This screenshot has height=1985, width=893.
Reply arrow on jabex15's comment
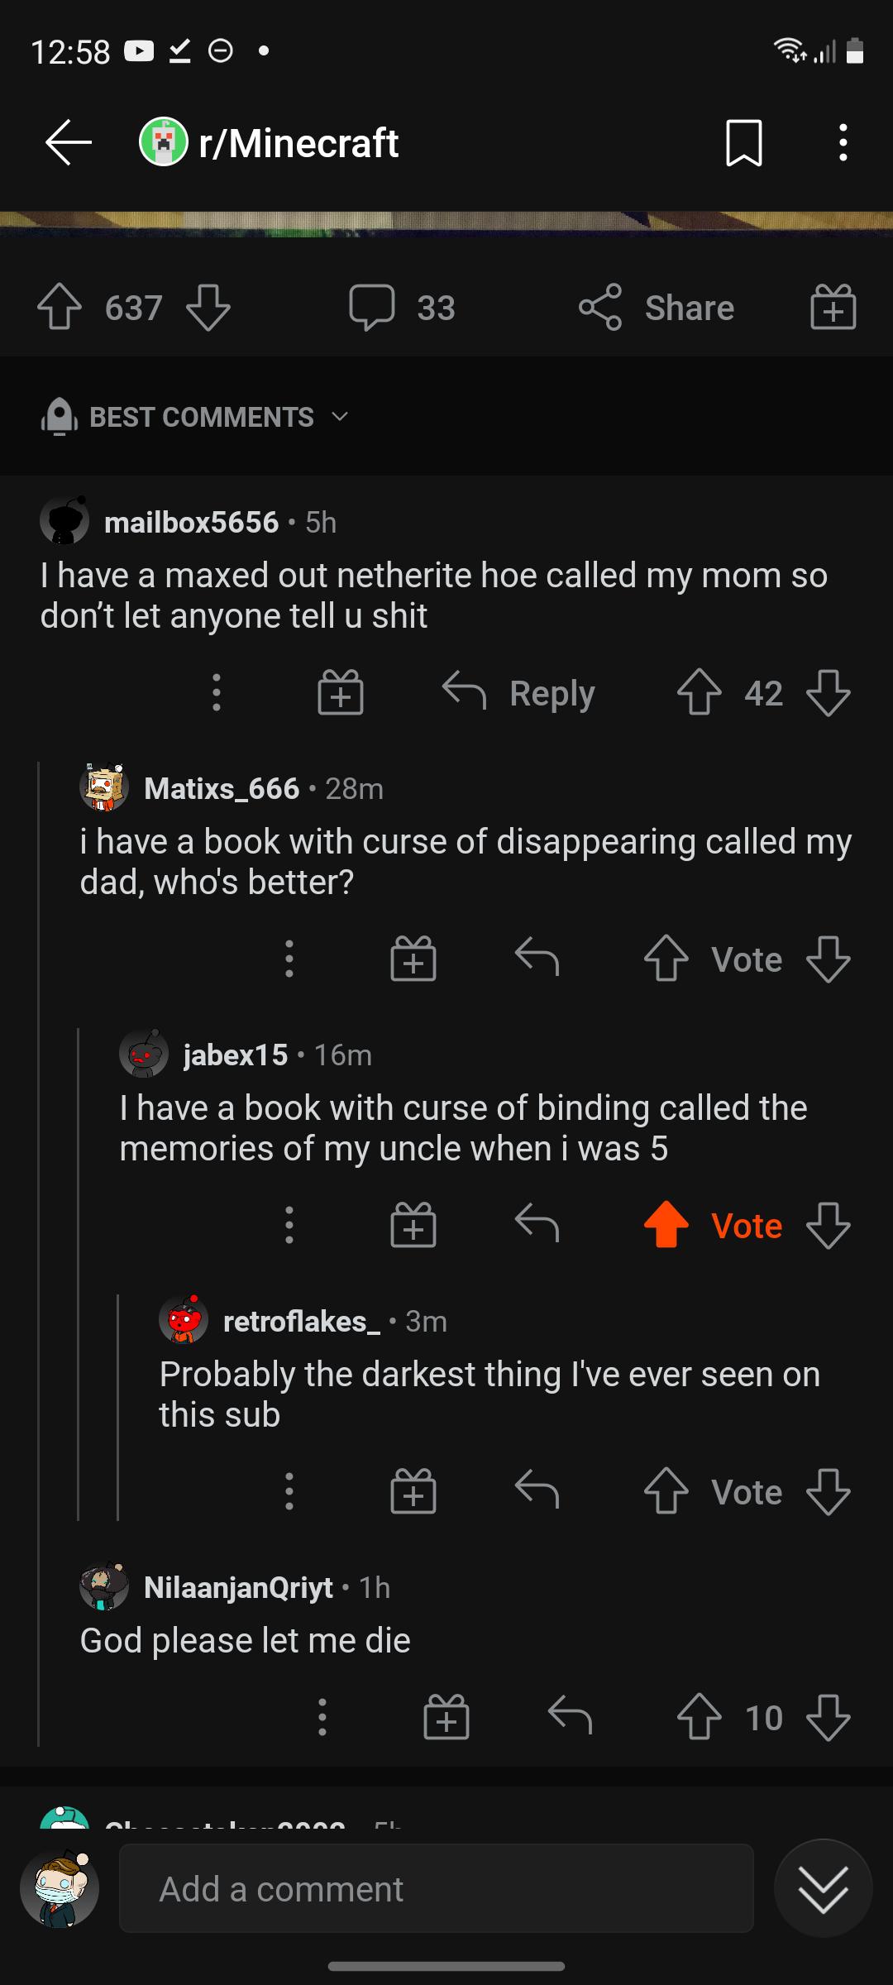coord(537,1224)
